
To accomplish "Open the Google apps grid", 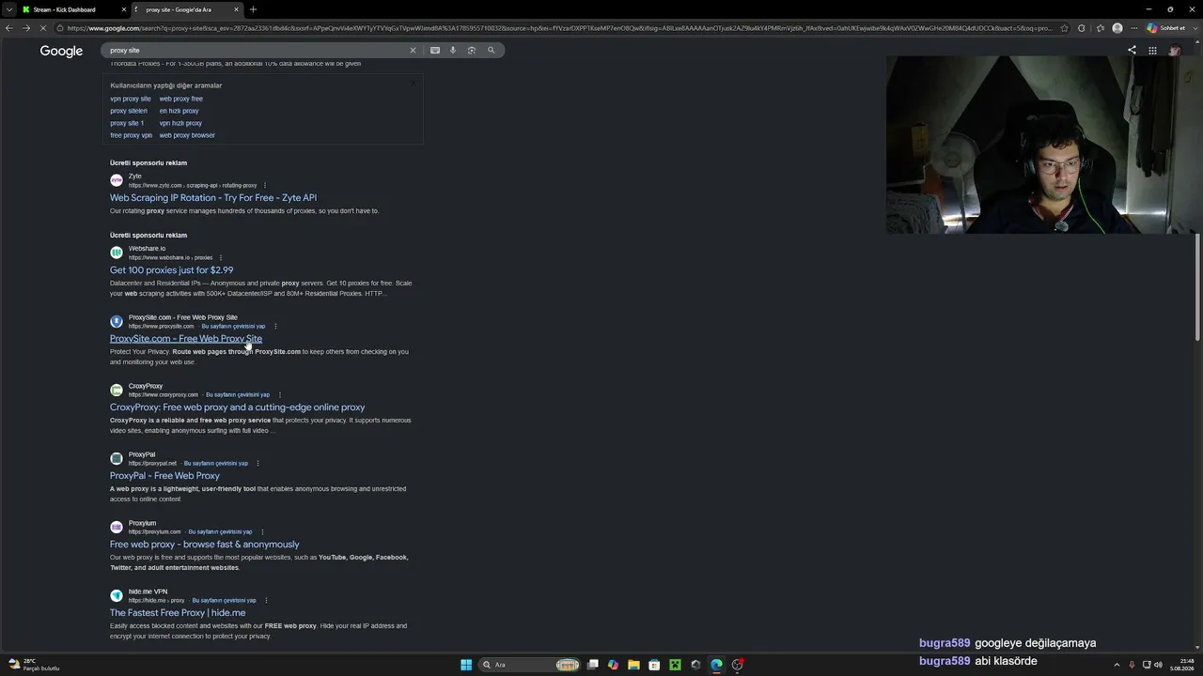I will 1152,51.
